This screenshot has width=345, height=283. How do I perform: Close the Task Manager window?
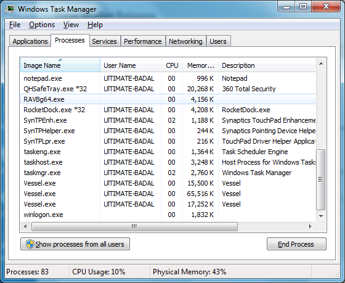pos(326,7)
